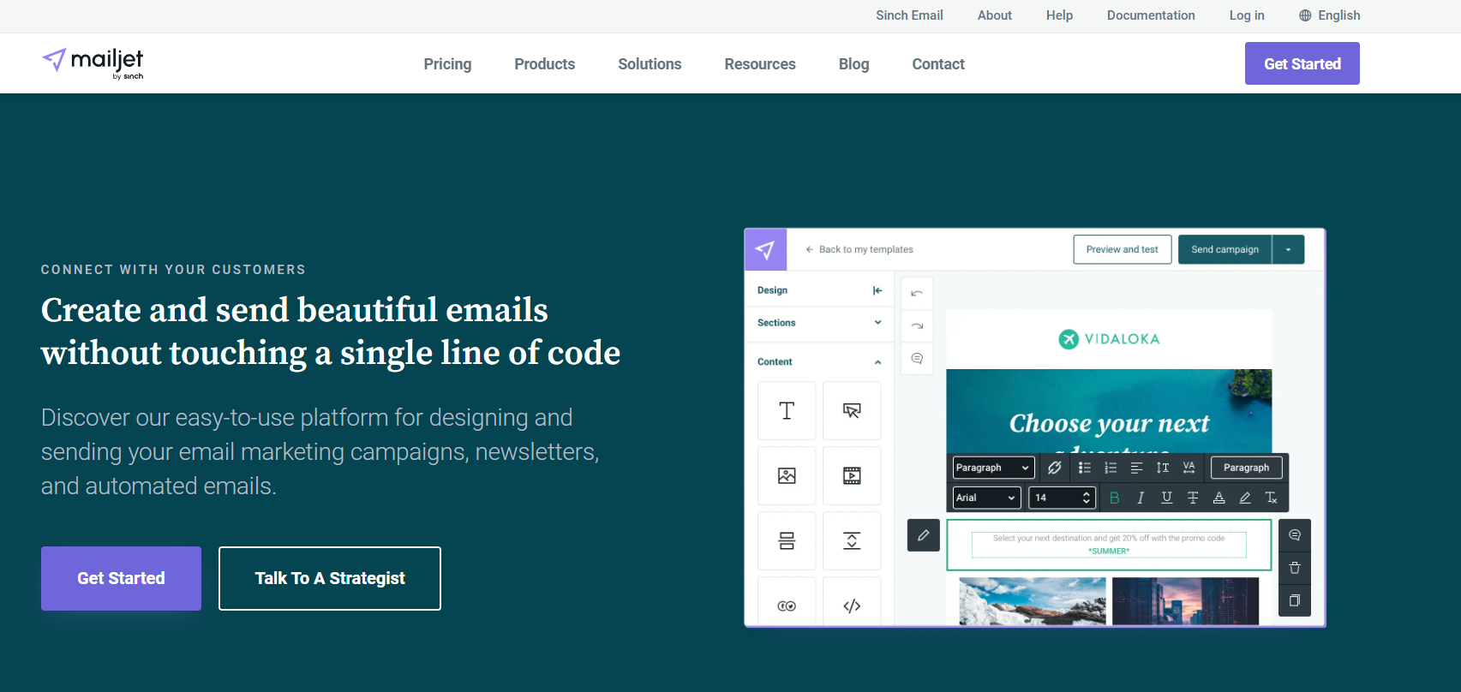Select the Image content block icon
The image size is (1461, 692).
click(x=787, y=476)
